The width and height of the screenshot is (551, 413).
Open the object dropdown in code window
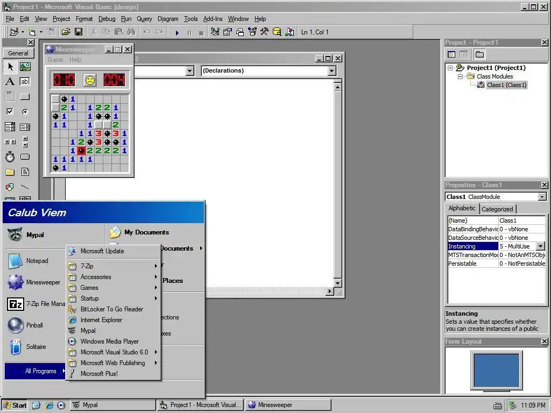(190, 71)
